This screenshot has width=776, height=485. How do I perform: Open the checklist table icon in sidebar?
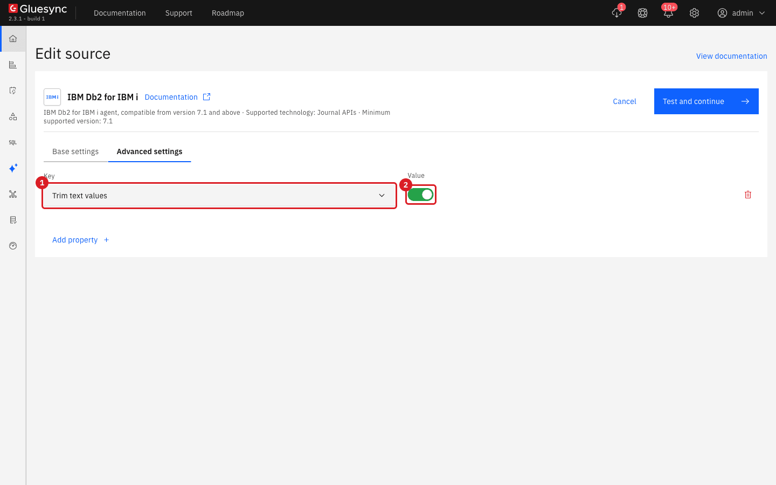[13, 220]
